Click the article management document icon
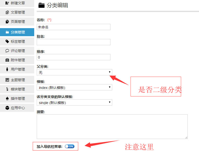This screenshot has width=199, height=151. (7, 12)
